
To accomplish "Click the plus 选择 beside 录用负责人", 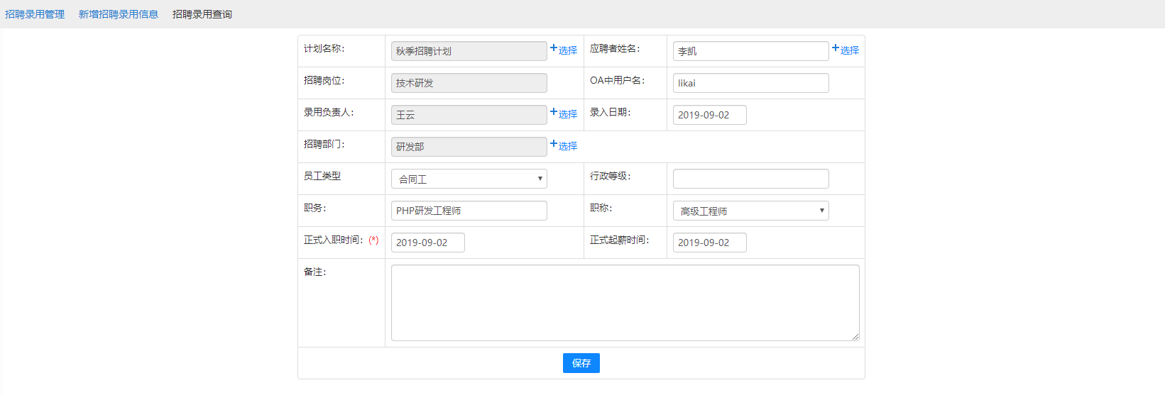I will (564, 113).
